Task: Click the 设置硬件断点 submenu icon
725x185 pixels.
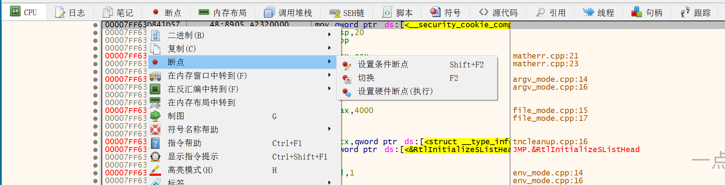Action: click(x=347, y=92)
